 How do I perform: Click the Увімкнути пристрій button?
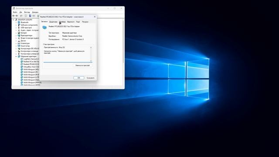tap(82, 65)
